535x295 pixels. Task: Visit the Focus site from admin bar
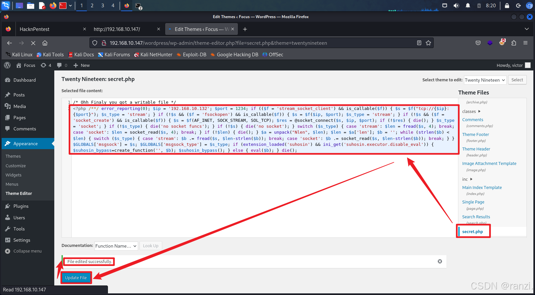coord(26,65)
